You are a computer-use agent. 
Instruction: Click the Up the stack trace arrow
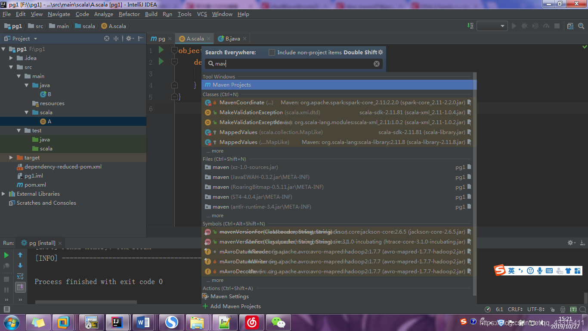[20, 255]
